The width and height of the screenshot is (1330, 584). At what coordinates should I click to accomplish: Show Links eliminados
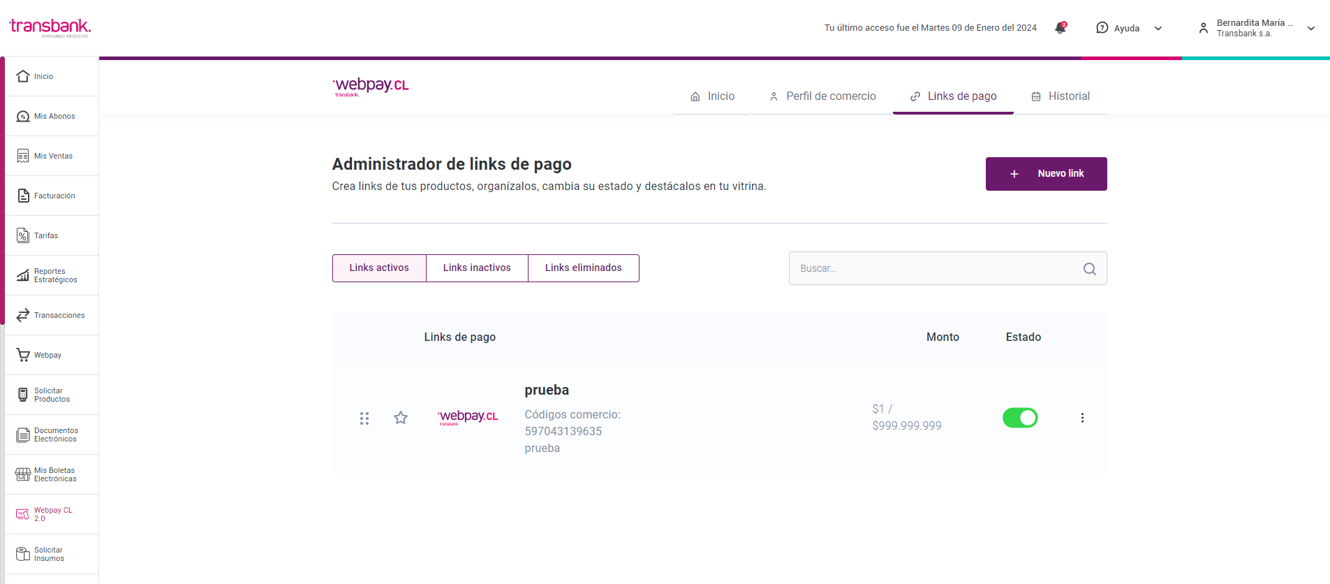click(584, 268)
